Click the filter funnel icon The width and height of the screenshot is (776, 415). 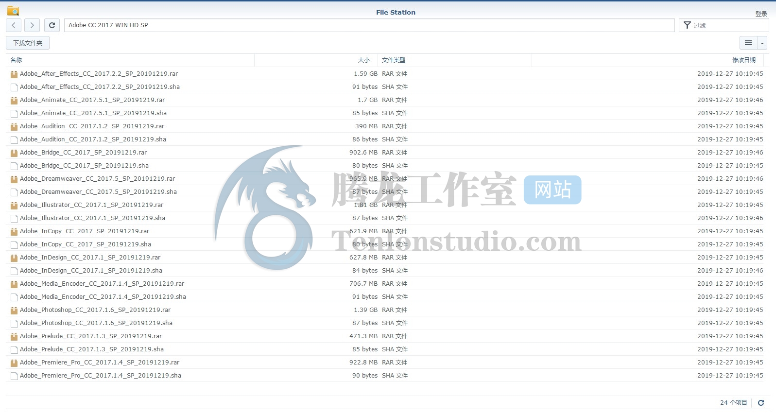687,25
